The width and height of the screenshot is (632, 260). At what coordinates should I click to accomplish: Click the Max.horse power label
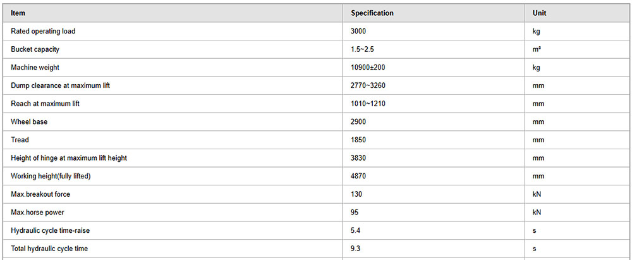[37, 213]
